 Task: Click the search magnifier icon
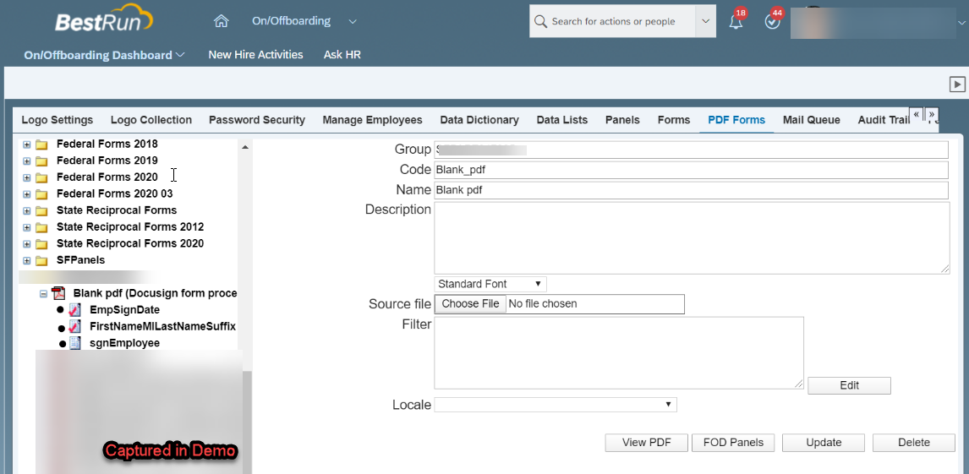540,22
